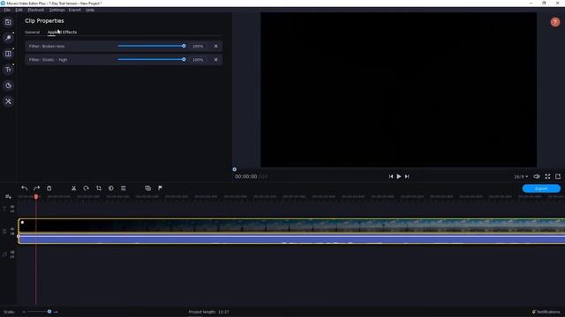Toggle video track visibility icon
The width and height of the screenshot is (565, 317).
coord(12,229)
